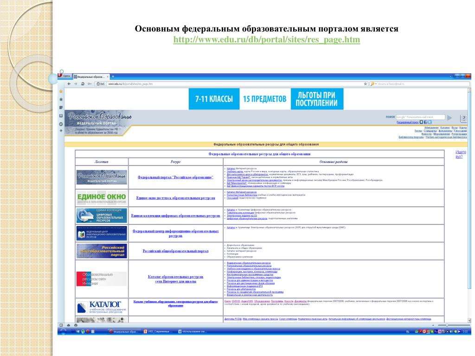Open the Ищете вуз? link
This screenshot has height=356, width=475.
click(x=461, y=154)
